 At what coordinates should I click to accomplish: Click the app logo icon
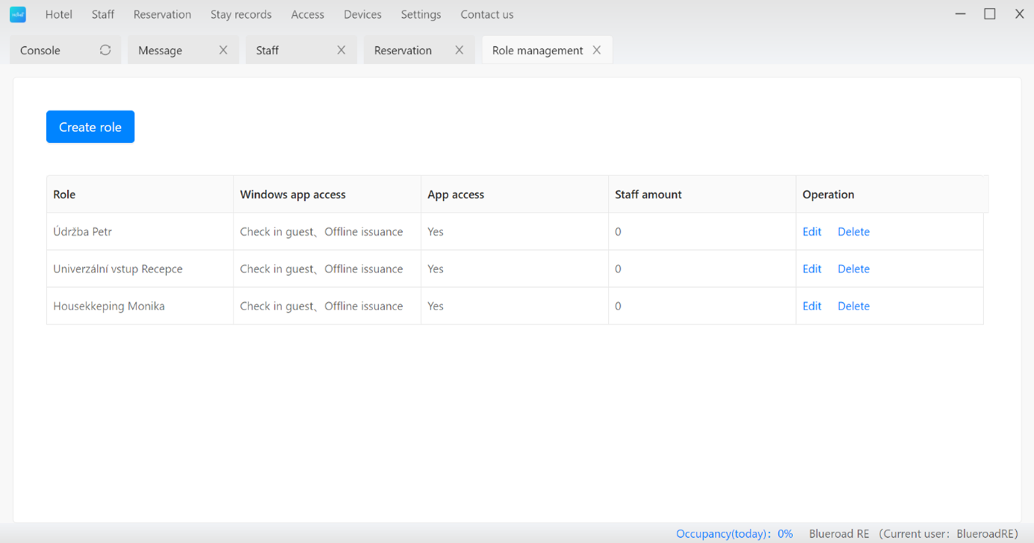(x=18, y=14)
